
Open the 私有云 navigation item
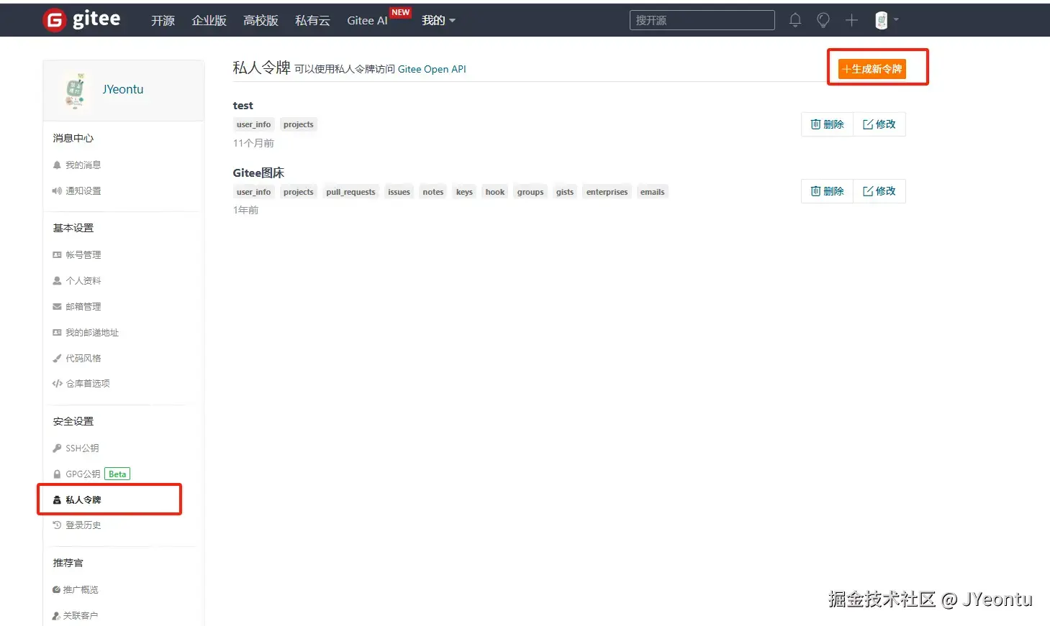(312, 20)
